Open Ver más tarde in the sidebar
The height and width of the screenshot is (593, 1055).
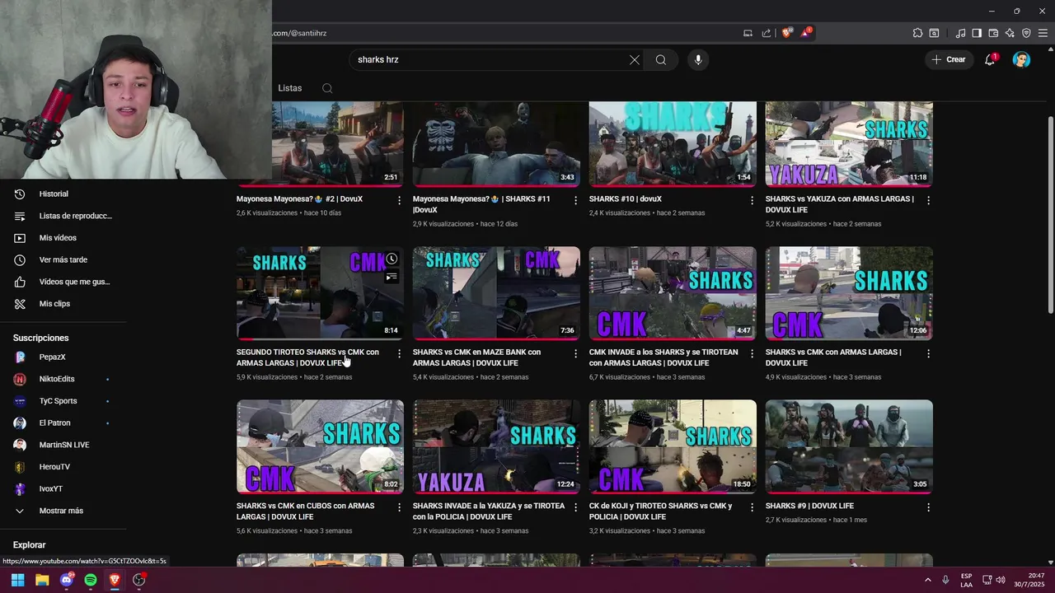click(x=63, y=259)
